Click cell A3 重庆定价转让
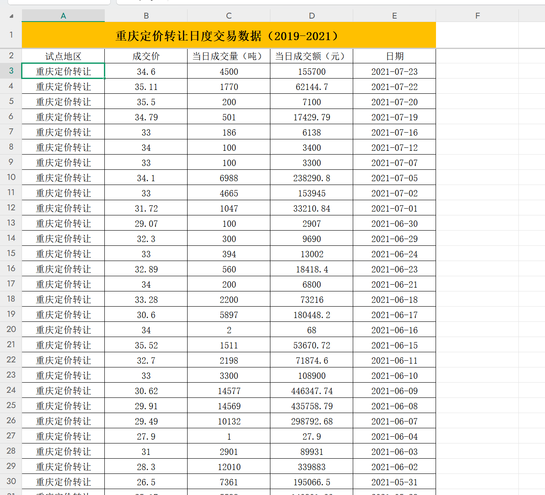Image resolution: width=545 pixels, height=495 pixels. (63, 71)
